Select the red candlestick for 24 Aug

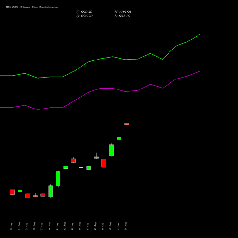(127, 124)
